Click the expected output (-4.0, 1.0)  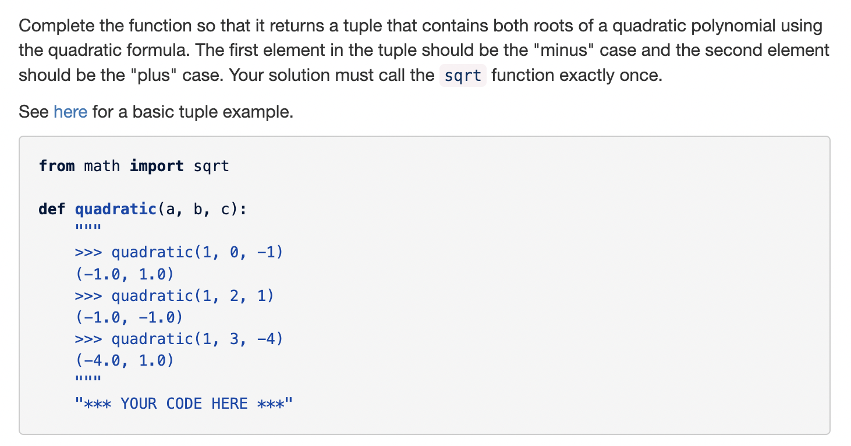tap(125, 360)
